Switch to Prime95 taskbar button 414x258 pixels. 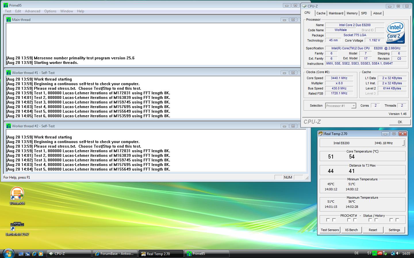(207, 254)
